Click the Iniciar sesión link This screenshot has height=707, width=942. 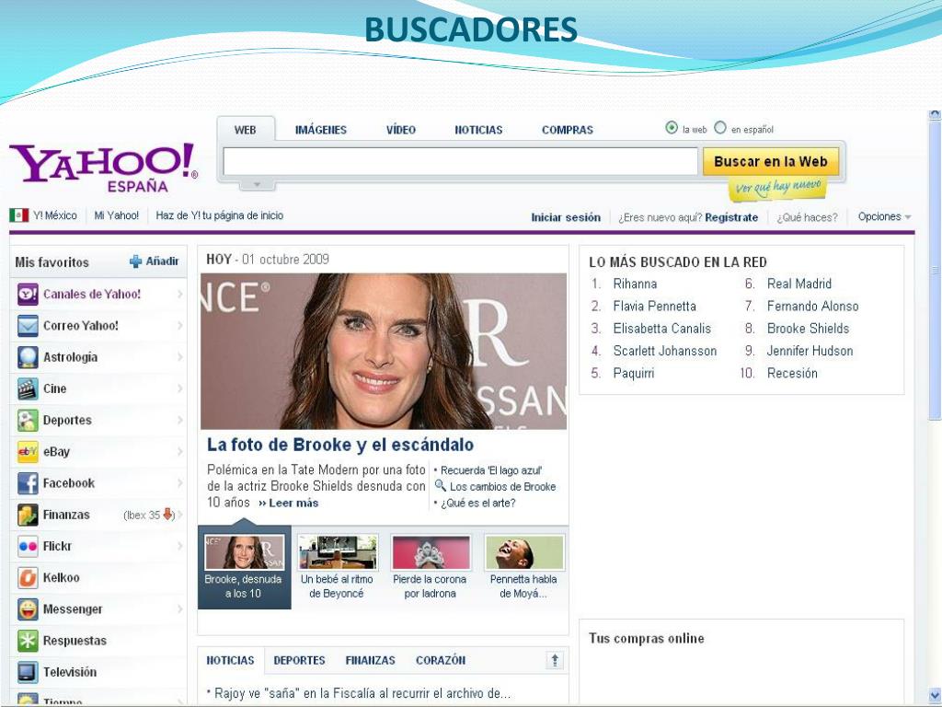(x=566, y=217)
